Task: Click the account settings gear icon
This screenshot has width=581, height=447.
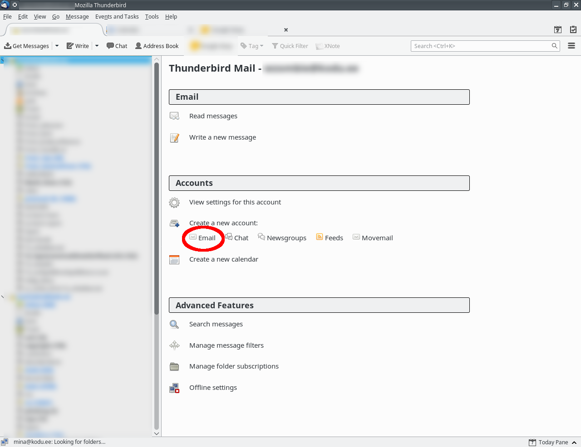Action: pyautogui.click(x=174, y=202)
